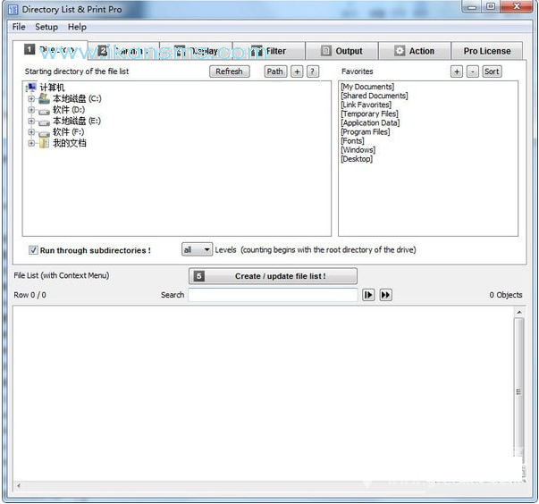Select 软件 (D:) label in tree
The width and height of the screenshot is (539, 504).
click(69, 110)
